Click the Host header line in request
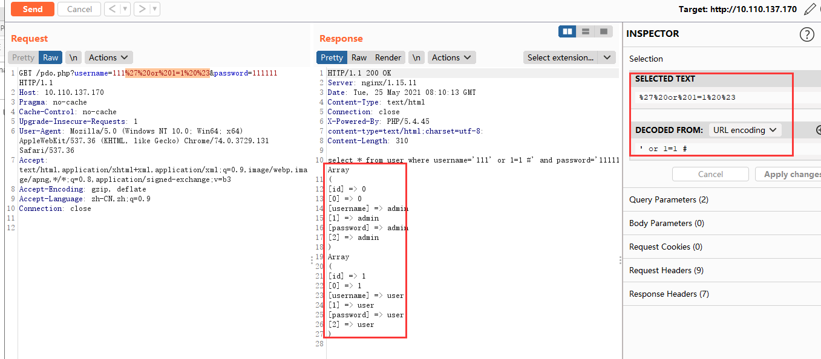Viewport: 821px width, 359px height. click(x=61, y=92)
